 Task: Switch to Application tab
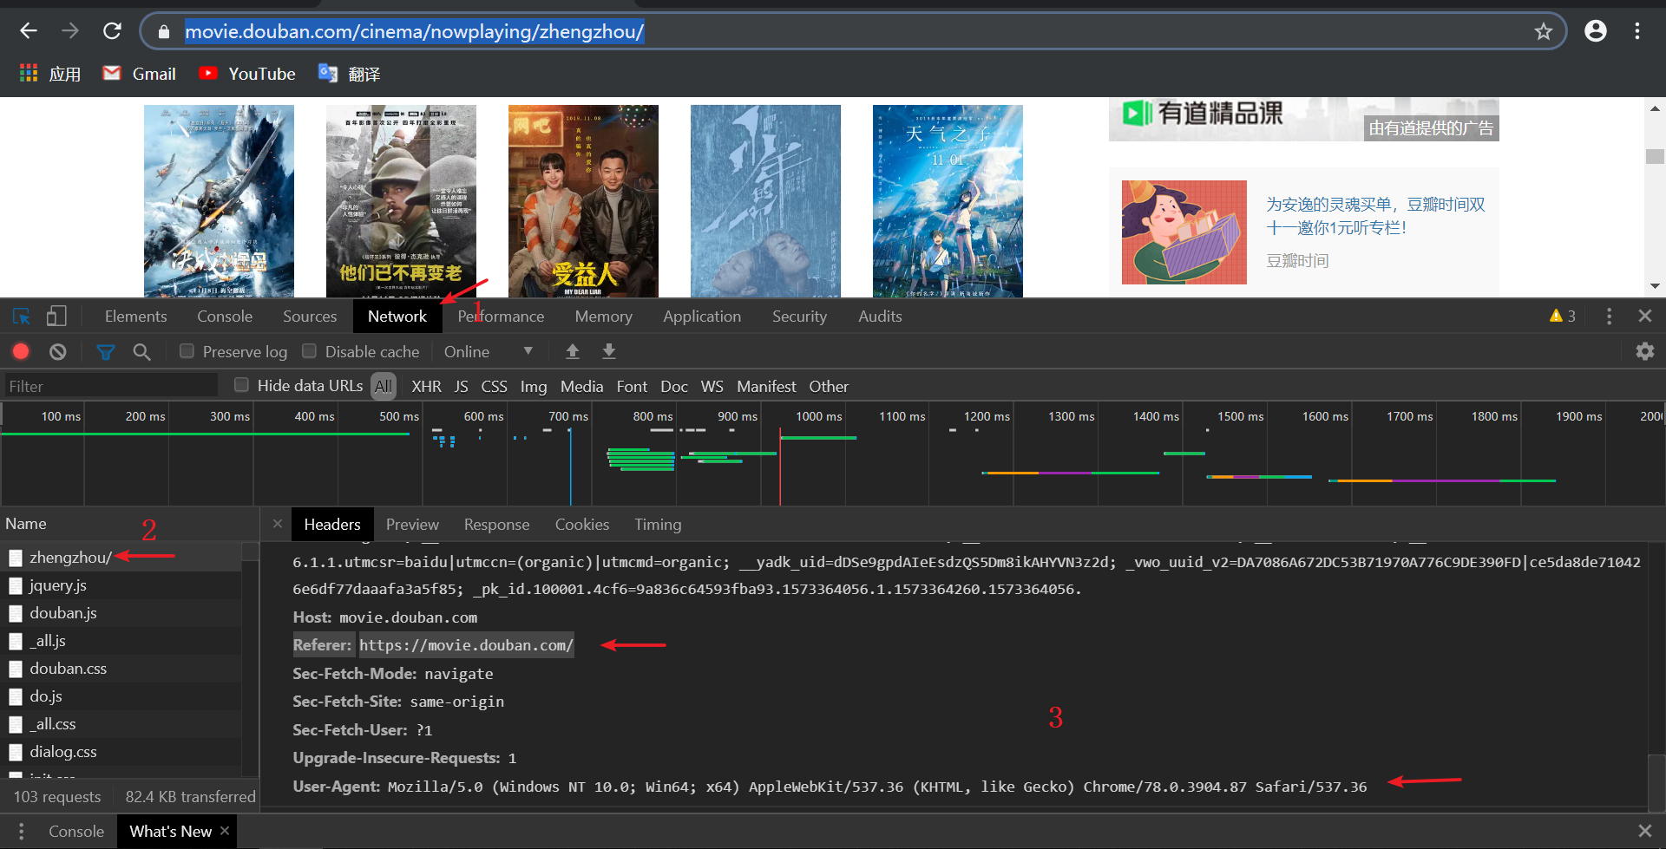tap(702, 317)
